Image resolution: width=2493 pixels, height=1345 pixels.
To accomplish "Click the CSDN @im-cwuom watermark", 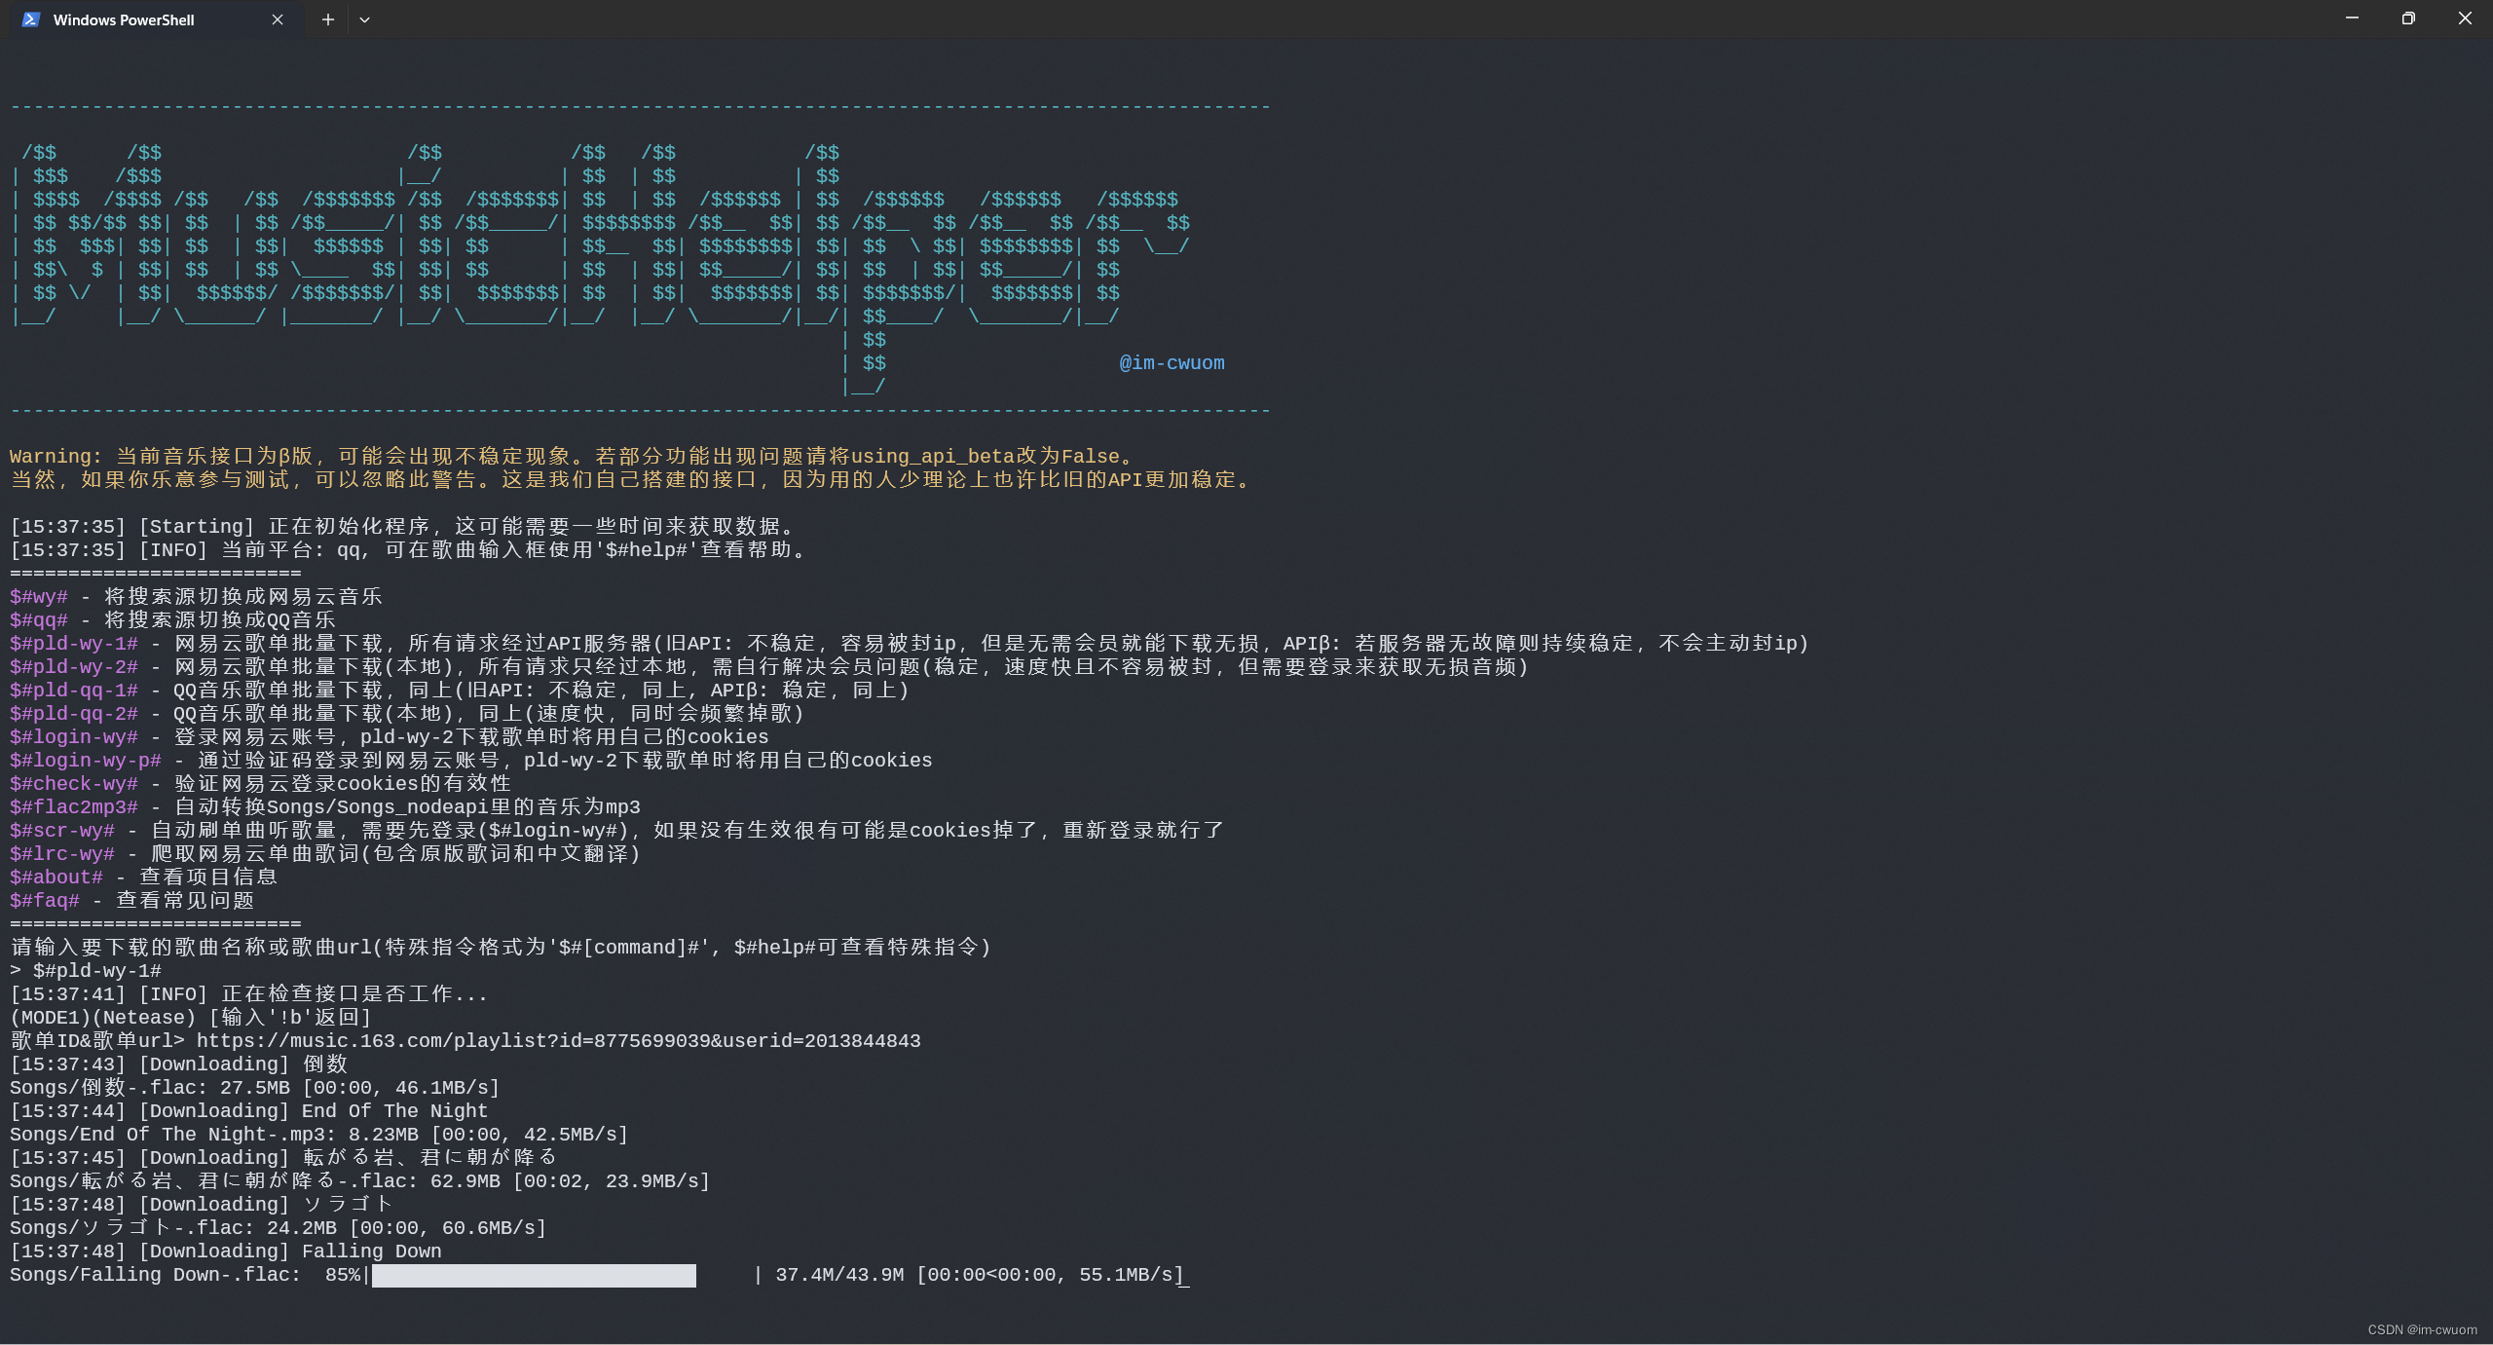I will pos(2422,1329).
